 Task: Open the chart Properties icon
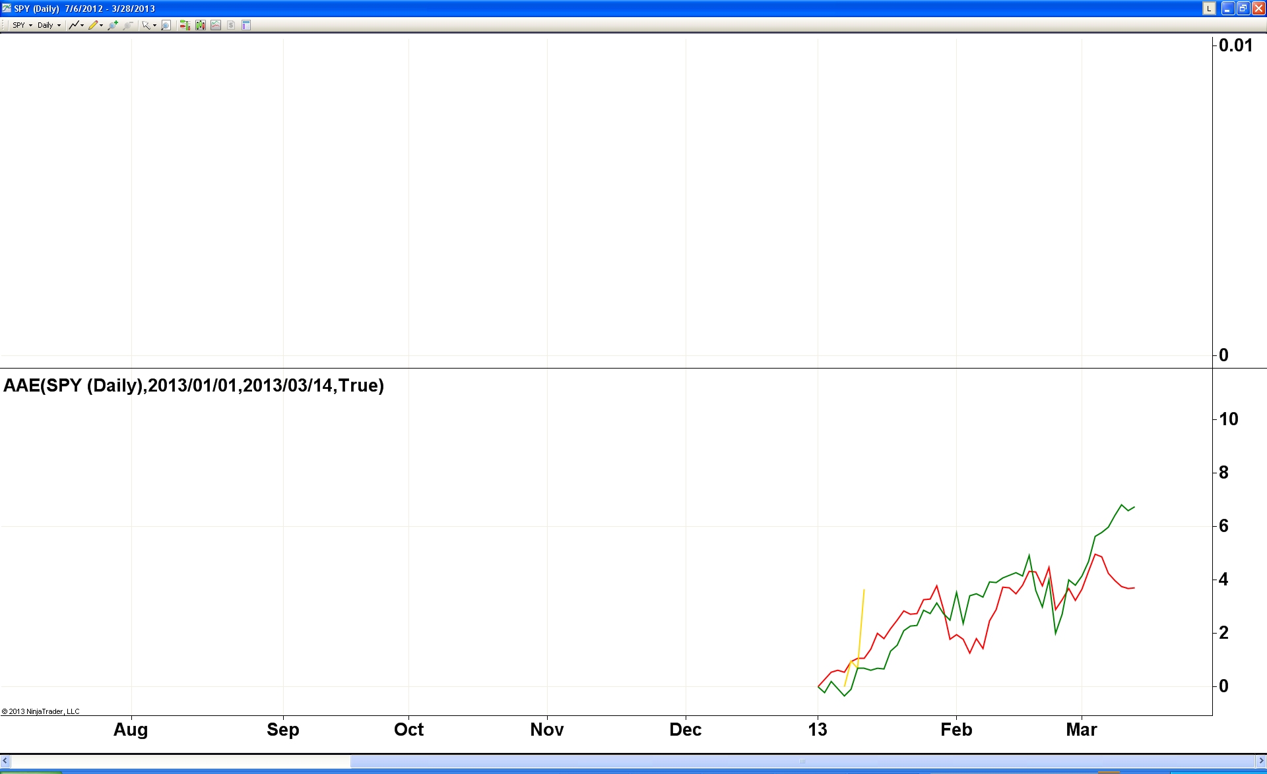[246, 25]
